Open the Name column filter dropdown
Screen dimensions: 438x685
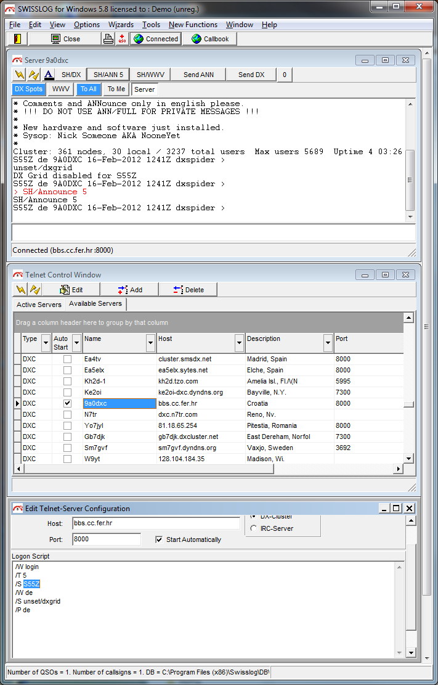[150, 343]
